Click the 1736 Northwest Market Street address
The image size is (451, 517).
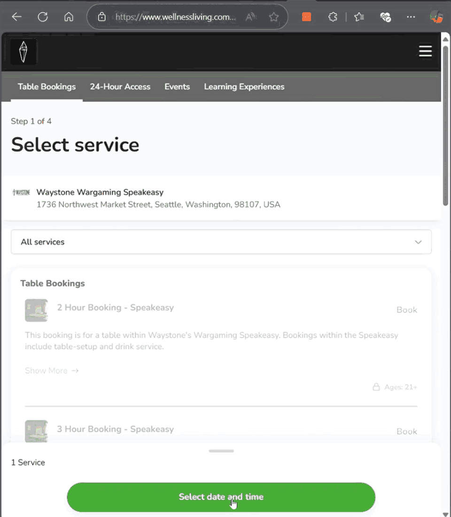[x=158, y=205]
